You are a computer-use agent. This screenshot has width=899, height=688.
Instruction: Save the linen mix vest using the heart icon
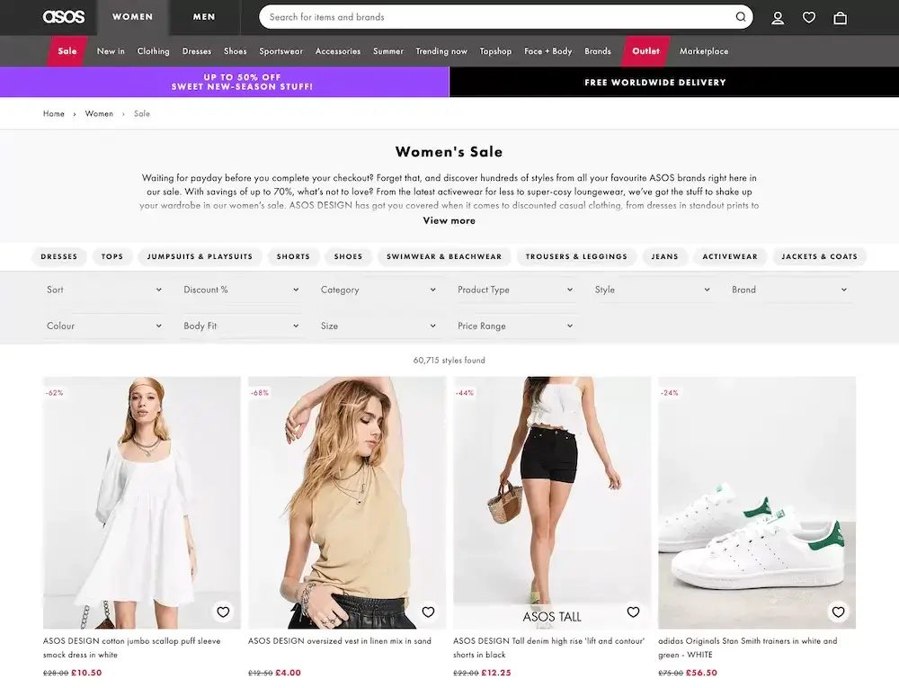pyautogui.click(x=428, y=612)
